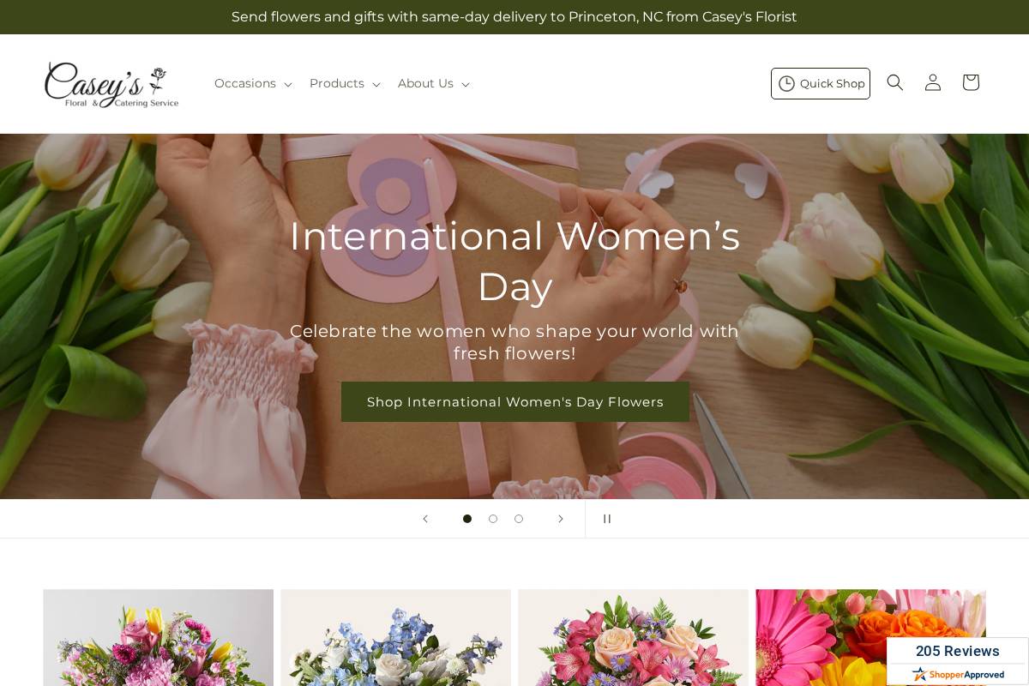Image resolution: width=1029 pixels, height=686 pixels.
Task: Open the About Us dropdown
Action: tap(433, 83)
